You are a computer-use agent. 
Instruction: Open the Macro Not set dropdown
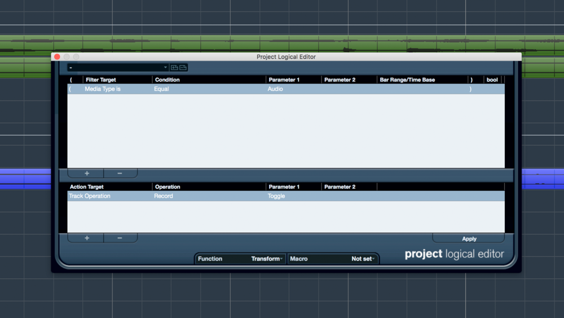pyautogui.click(x=332, y=259)
